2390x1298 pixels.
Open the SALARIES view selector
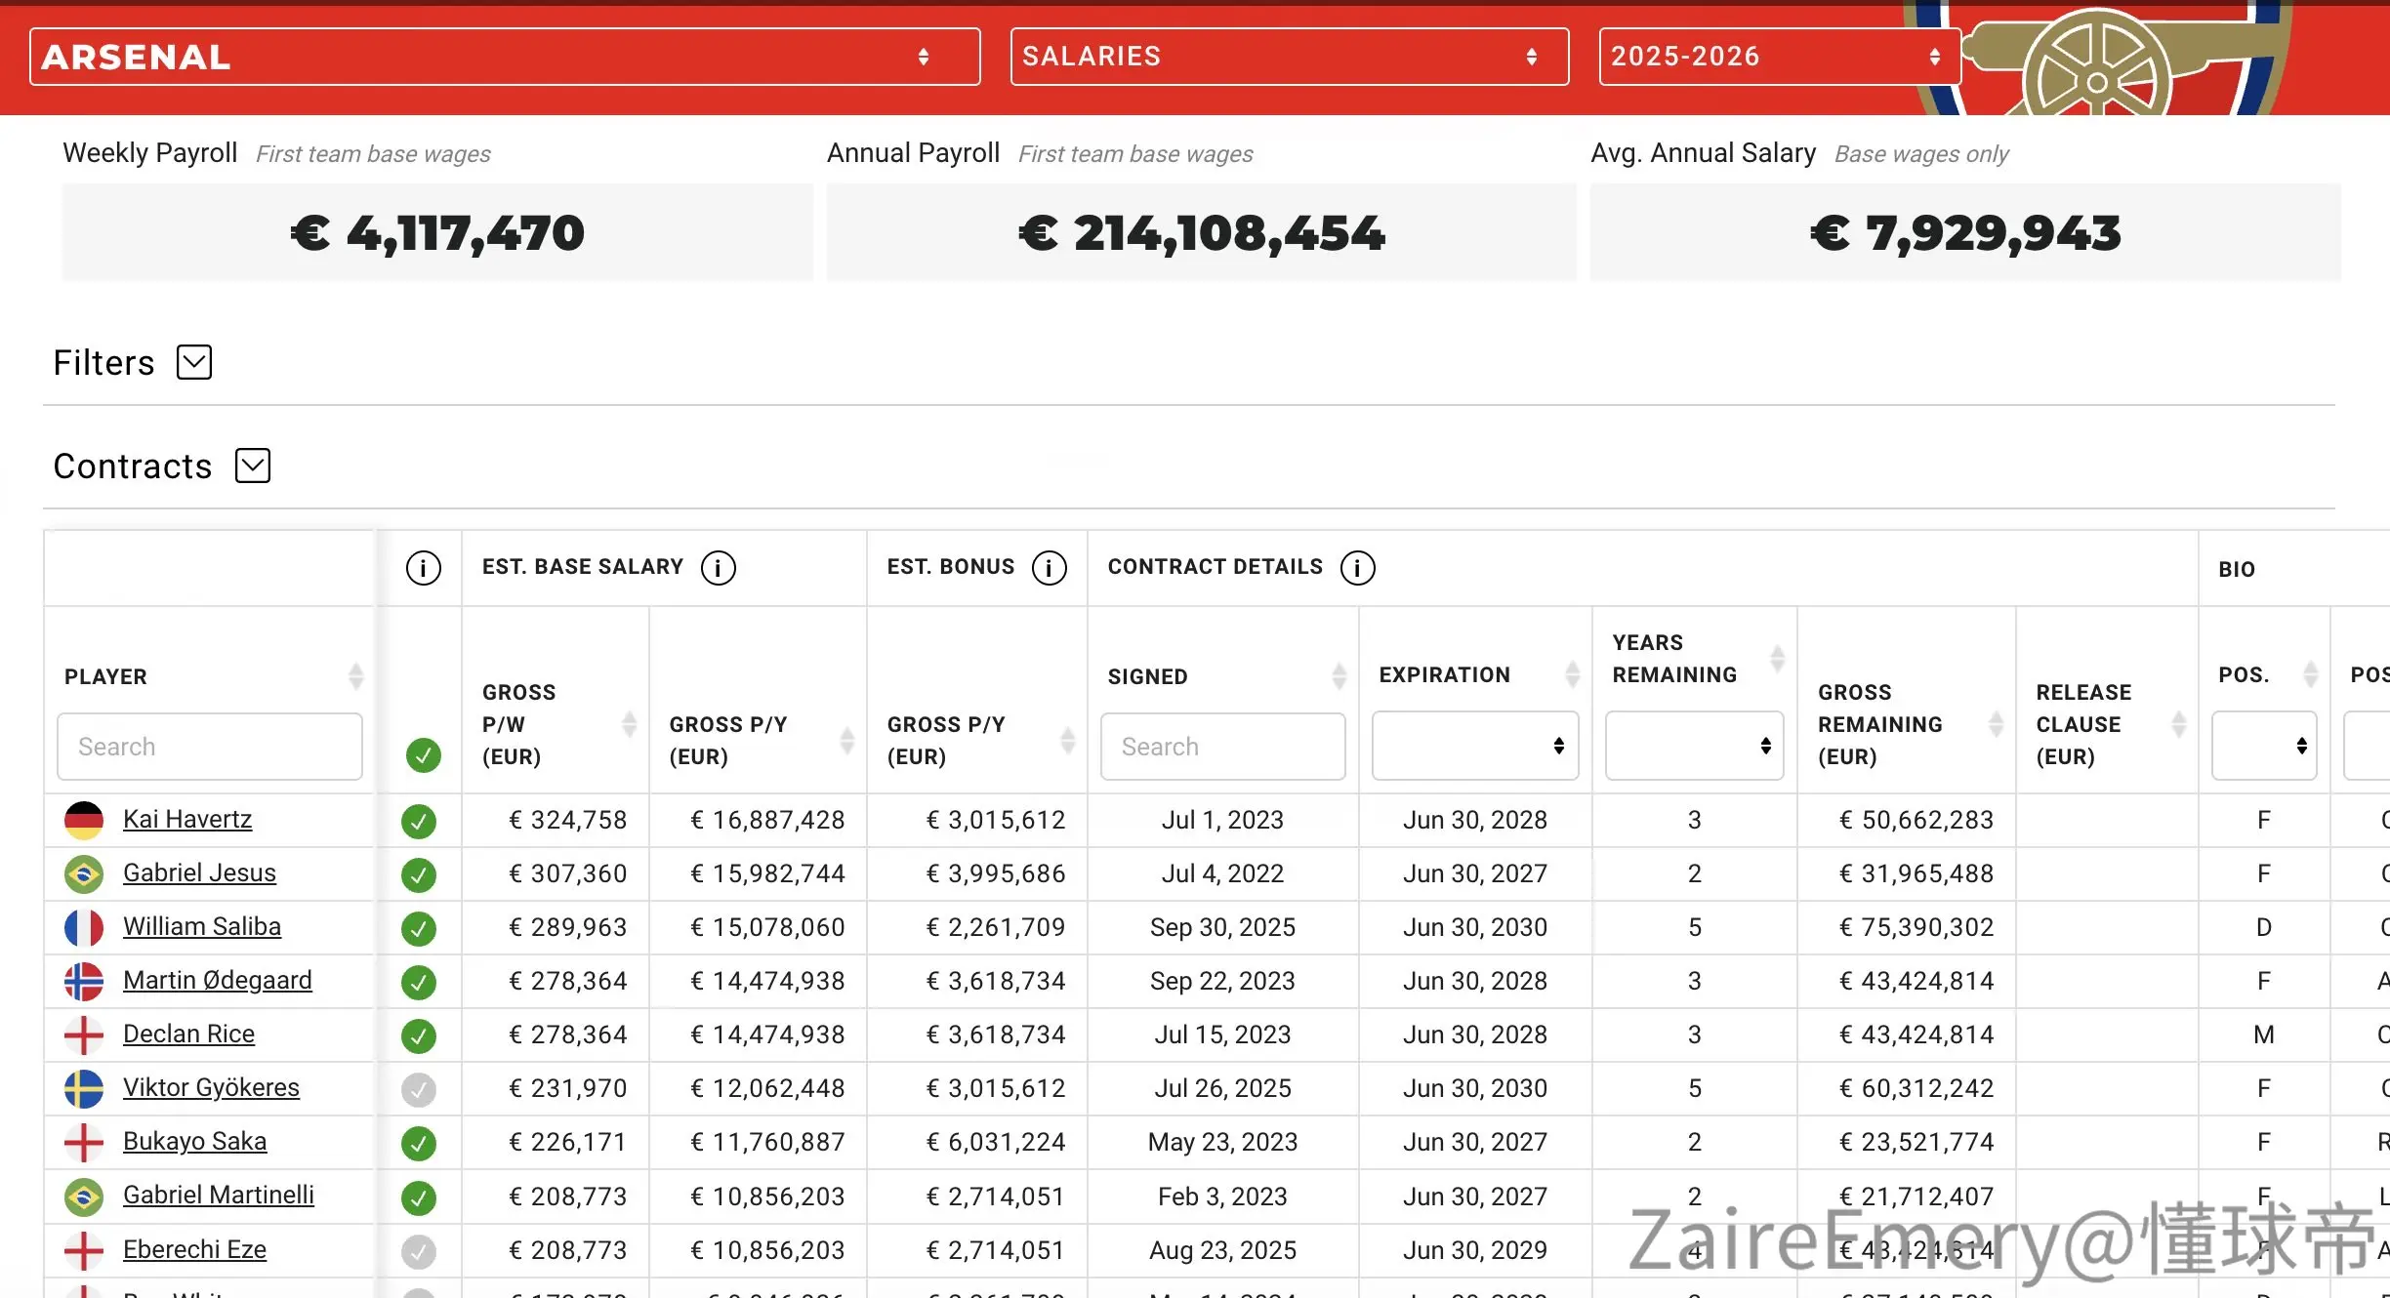[1290, 57]
